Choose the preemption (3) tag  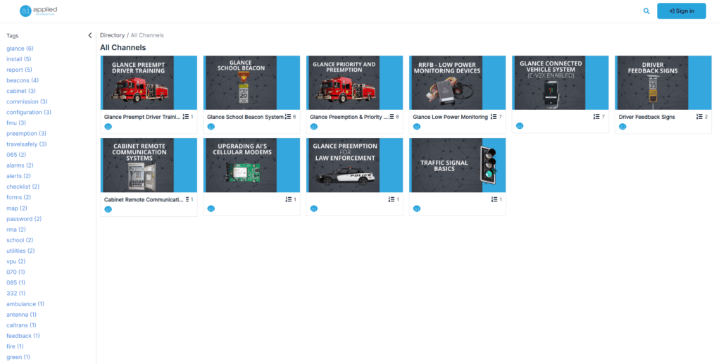(27, 134)
